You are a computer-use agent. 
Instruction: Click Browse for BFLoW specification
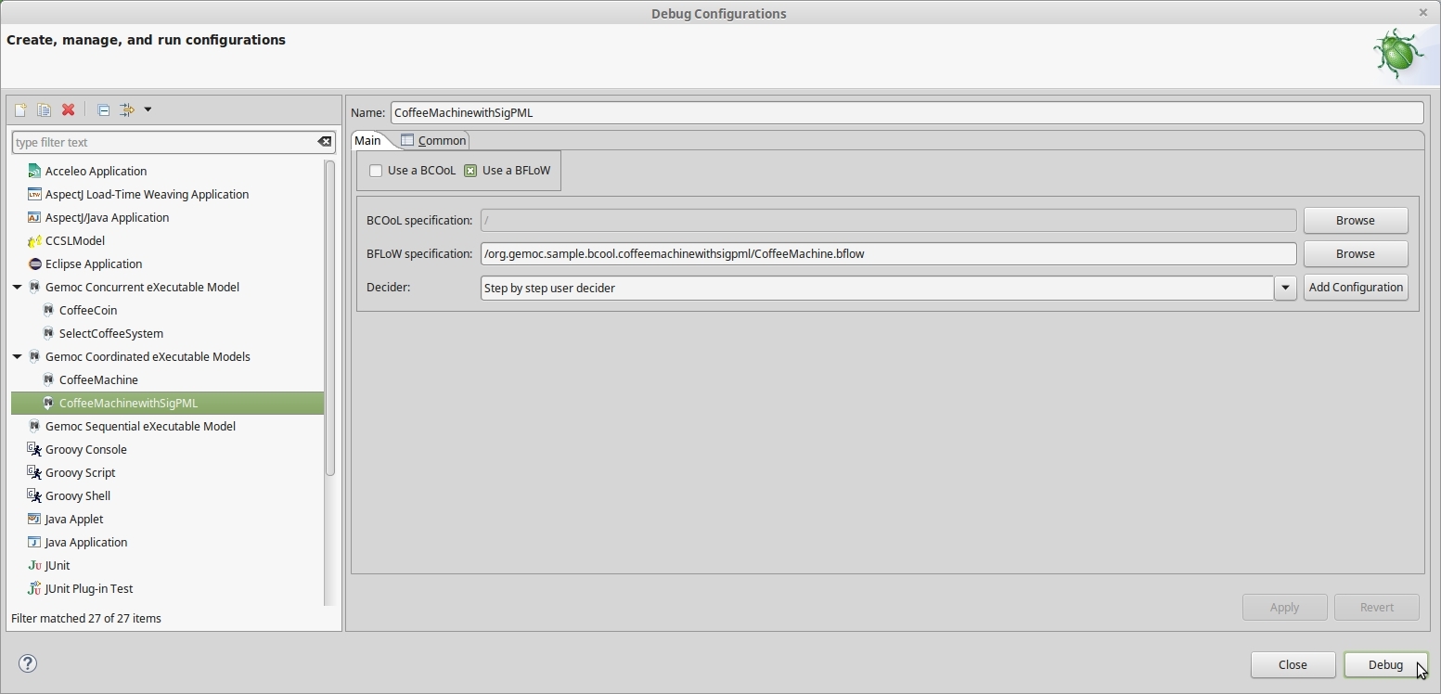[x=1355, y=253]
